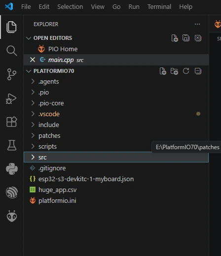The height and width of the screenshot is (256, 221).
Task: Click the New File icon in PLATFORMIO70
Action: 163,71
